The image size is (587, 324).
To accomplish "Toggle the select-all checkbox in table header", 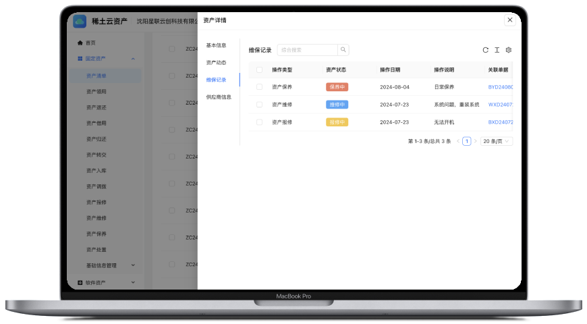I will click(259, 70).
